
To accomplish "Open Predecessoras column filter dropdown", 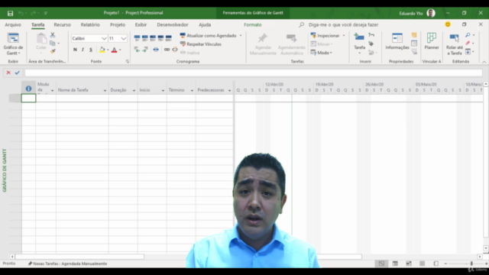I will click(x=229, y=90).
